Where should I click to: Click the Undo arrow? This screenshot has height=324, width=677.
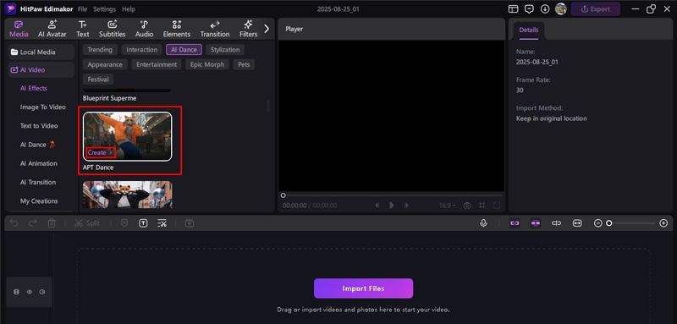14,223
